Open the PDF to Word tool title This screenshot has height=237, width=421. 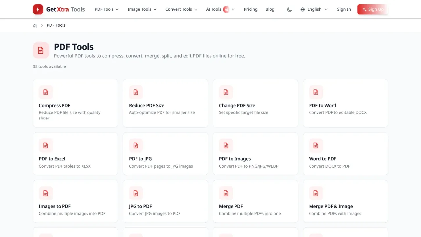tap(323, 106)
